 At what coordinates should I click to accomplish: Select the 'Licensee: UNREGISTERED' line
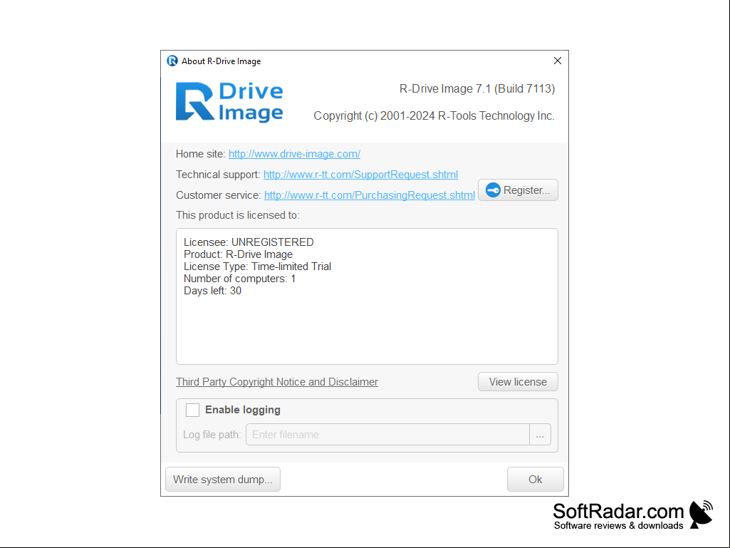[249, 242]
